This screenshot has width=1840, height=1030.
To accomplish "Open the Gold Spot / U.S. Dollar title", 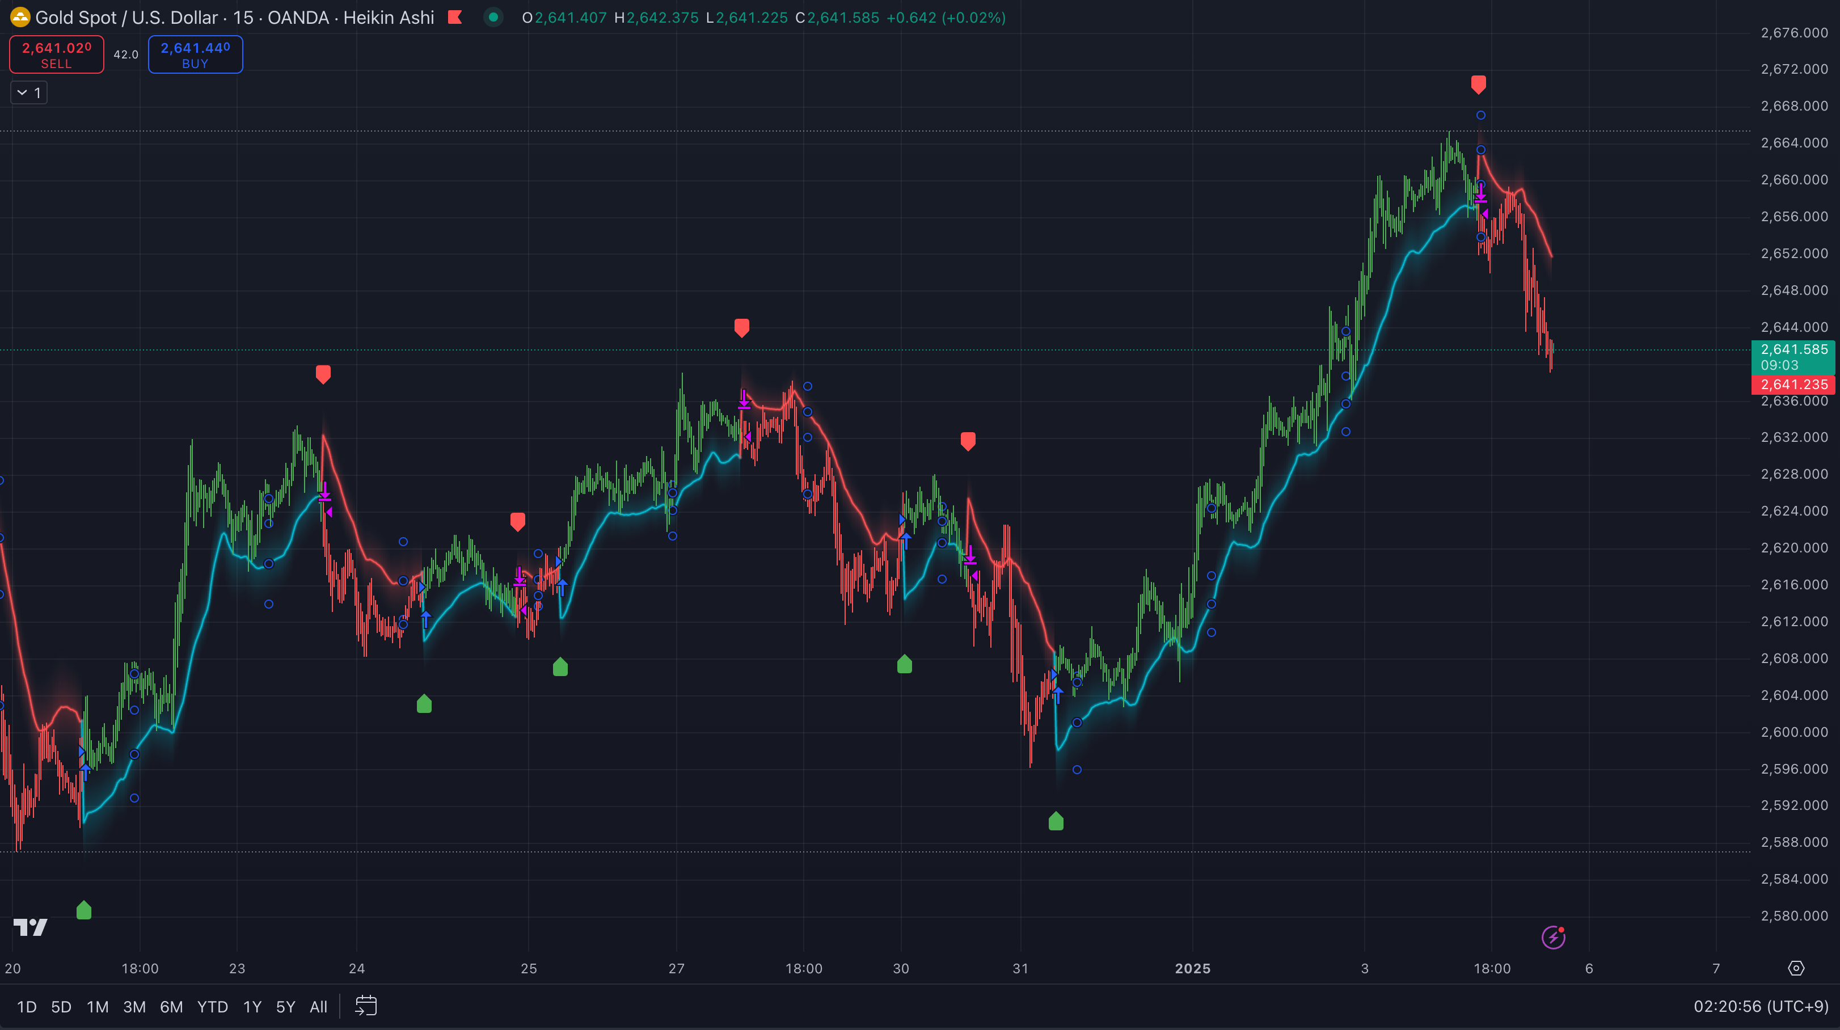I will 126,17.
